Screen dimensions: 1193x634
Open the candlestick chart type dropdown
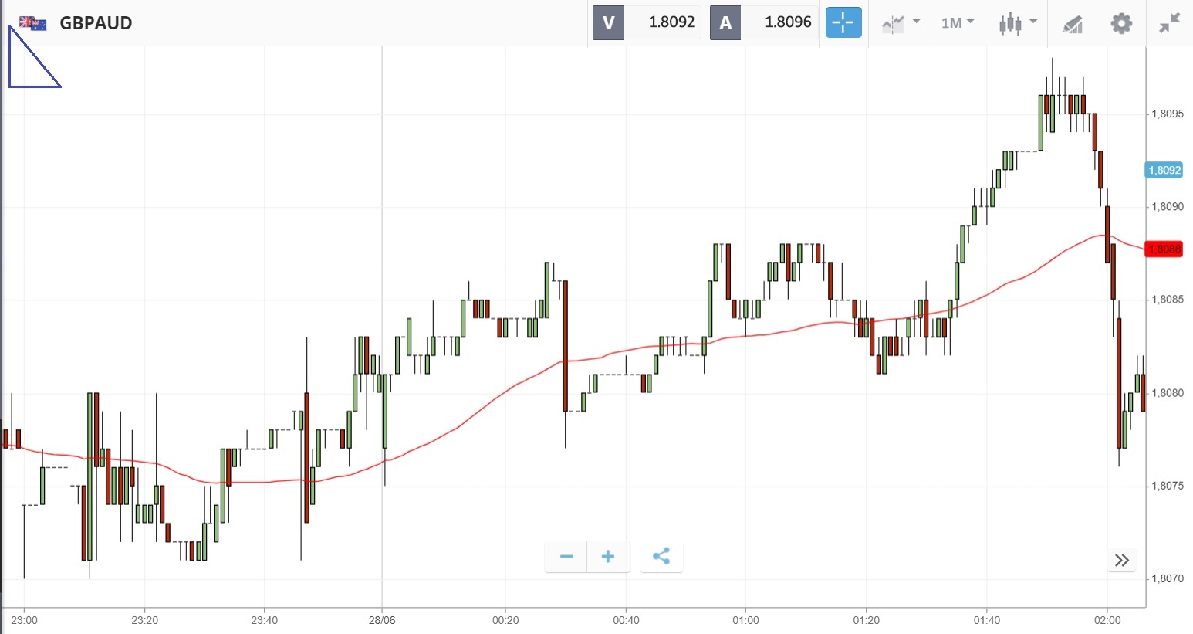point(1017,23)
